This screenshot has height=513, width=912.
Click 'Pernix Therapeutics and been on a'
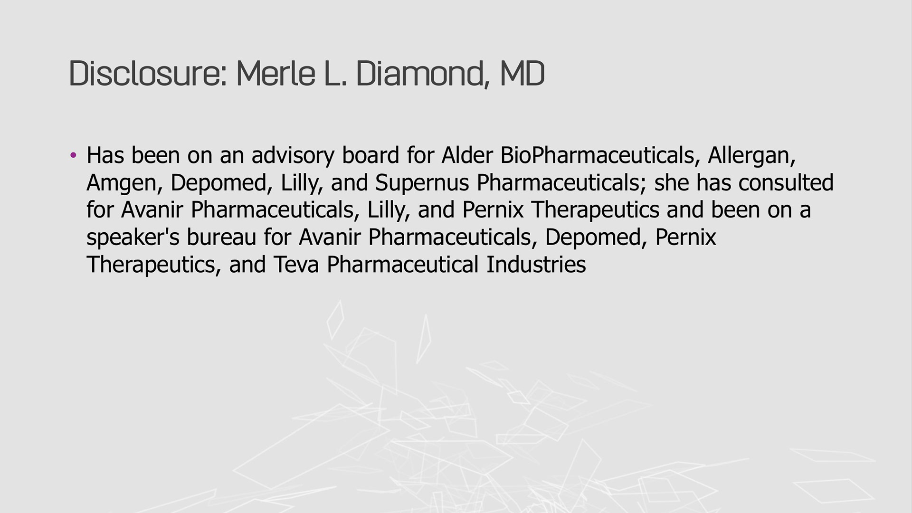(x=636, y=210)
